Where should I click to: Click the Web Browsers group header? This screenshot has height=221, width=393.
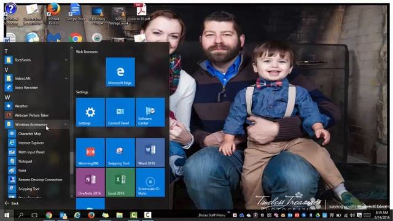tap(87, 52)
